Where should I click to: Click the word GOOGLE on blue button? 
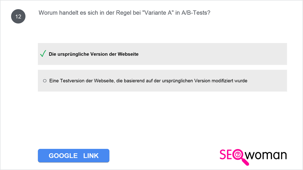[x=63, y=156]
